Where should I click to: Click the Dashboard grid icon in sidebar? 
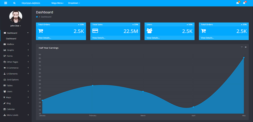5,33
